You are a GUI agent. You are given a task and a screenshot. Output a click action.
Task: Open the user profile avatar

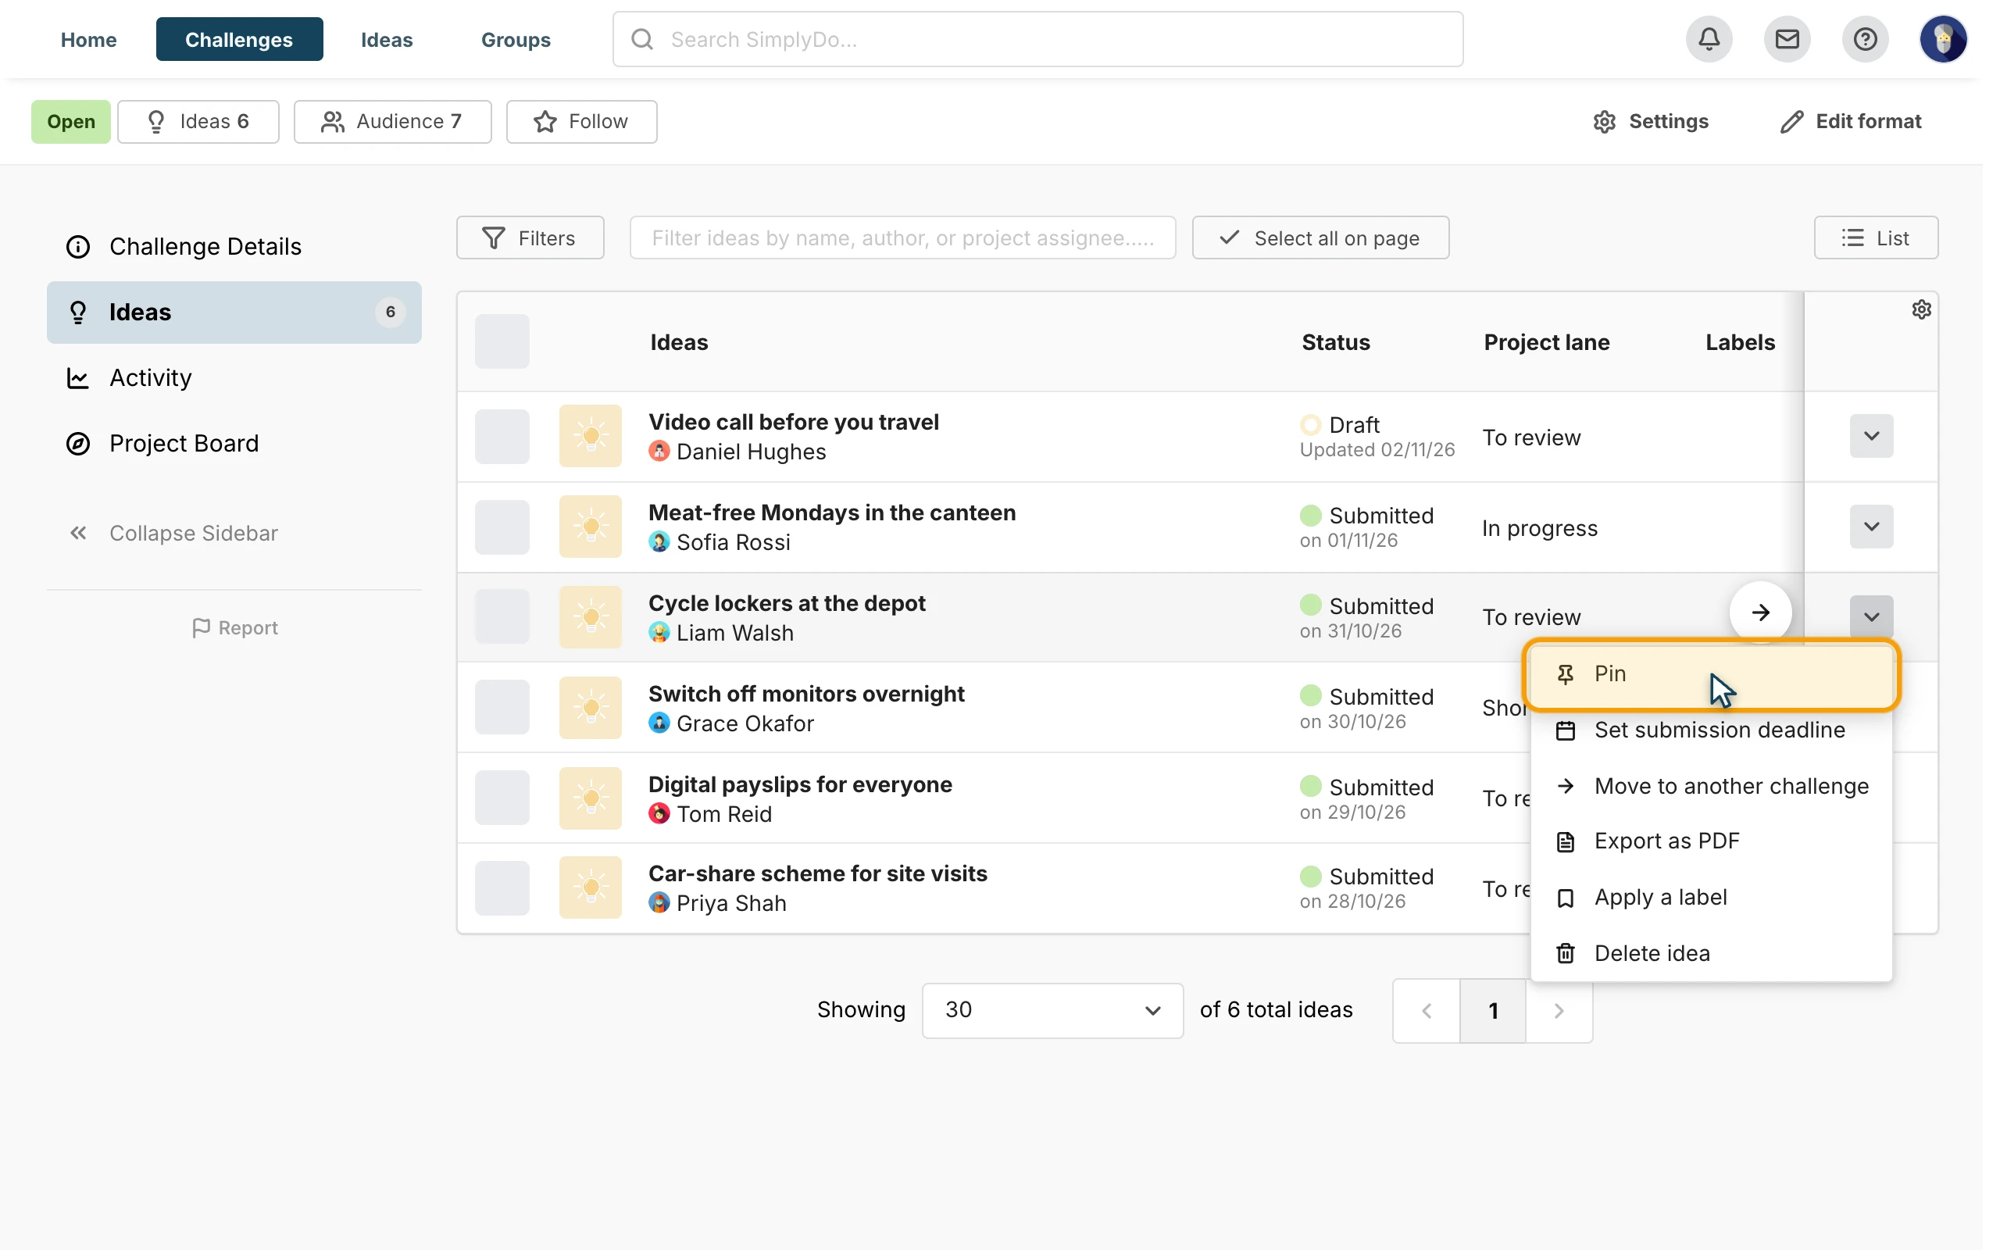[x=1943, y=39]
